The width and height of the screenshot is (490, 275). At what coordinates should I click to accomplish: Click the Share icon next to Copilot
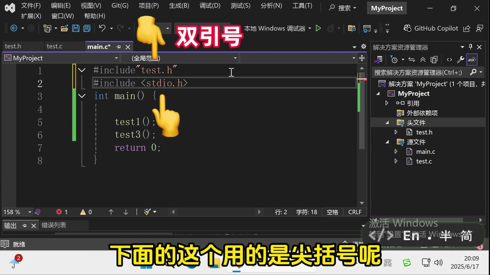coord(466,28)
